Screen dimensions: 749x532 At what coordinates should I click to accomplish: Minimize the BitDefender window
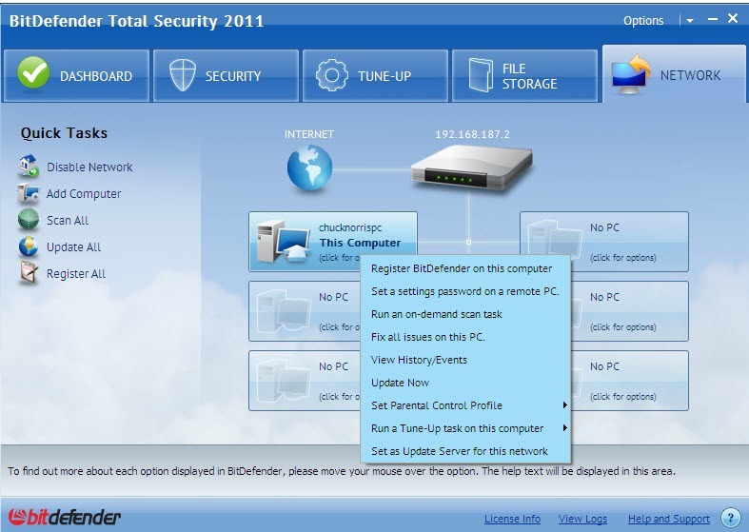[712, 19]
